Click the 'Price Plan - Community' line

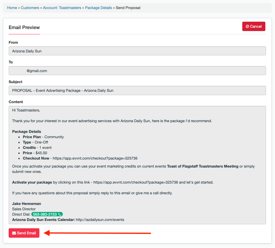[43, 137]
